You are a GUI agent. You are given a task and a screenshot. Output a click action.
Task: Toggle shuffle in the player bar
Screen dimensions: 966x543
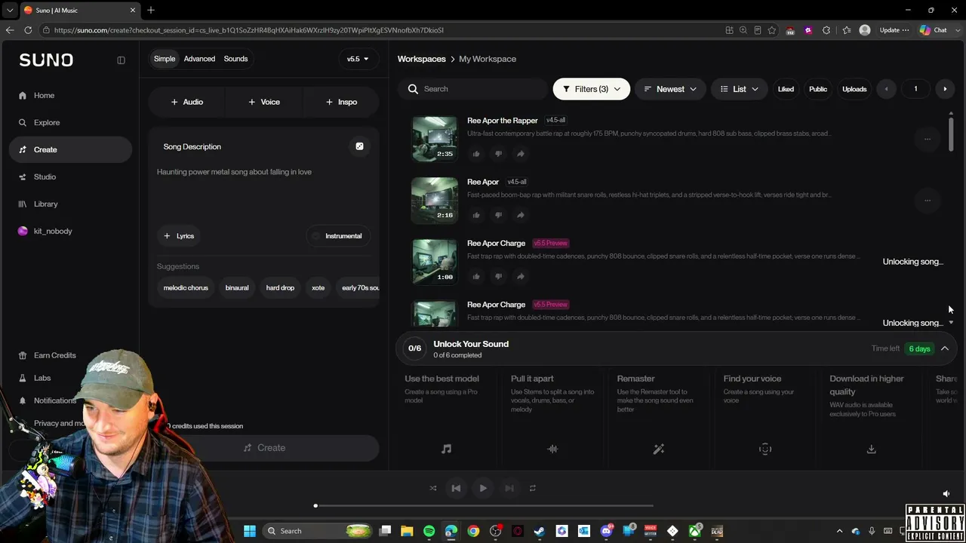433,488
